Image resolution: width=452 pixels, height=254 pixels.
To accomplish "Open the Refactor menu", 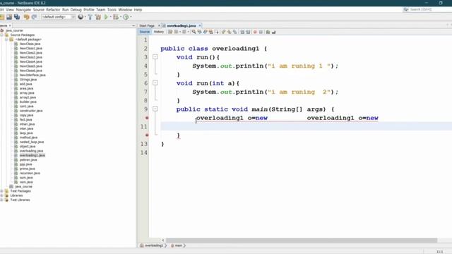I will point(54,9).
